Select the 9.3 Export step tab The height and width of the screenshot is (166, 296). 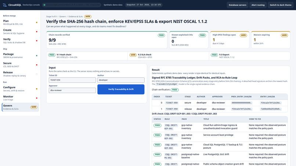(x=250, y=56)
